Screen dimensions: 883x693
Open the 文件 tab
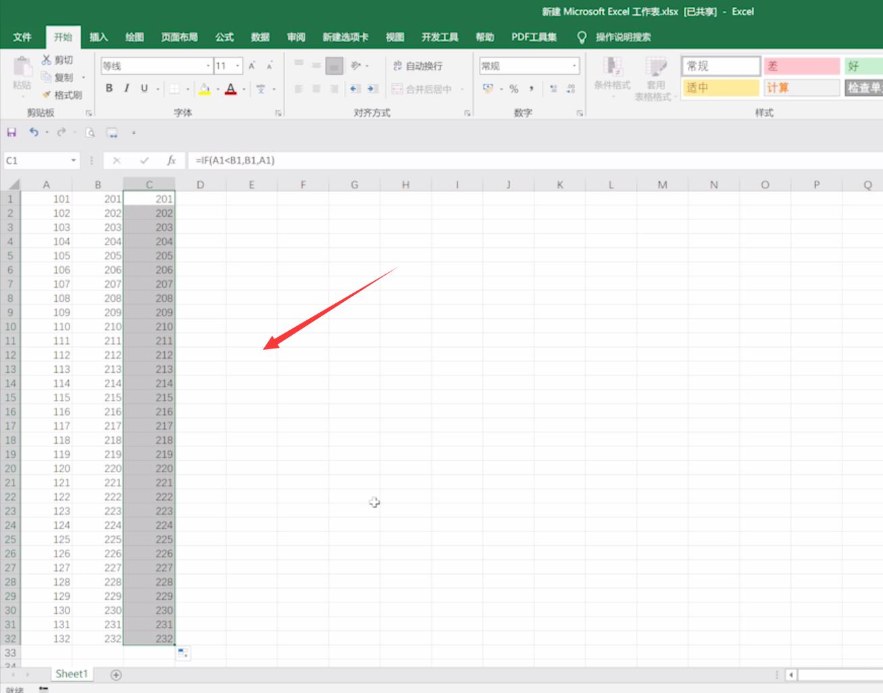click(x=22, y=37)
